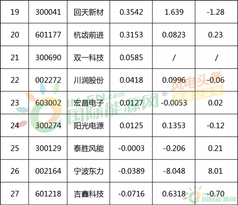Viewport: 238px width, 205px height.
Task: Select rank number 24
Action: coord(15,126)
